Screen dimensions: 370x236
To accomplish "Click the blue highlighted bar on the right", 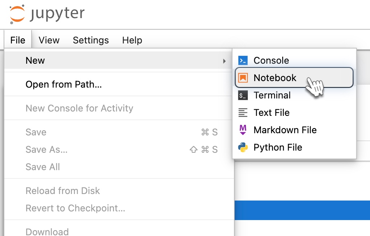I will point(302,210).
